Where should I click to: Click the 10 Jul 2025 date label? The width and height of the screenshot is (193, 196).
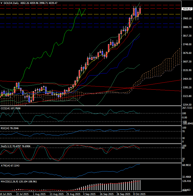tap(6, 194)
